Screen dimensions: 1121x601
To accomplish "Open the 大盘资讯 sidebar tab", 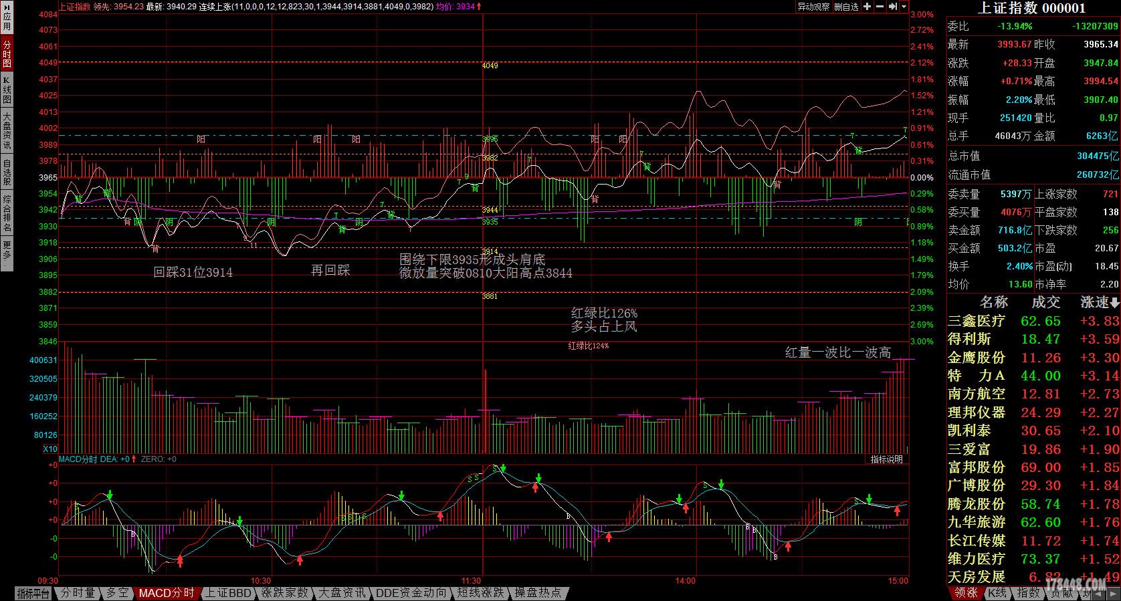I will pyautogui.click(x=7, y=131).
